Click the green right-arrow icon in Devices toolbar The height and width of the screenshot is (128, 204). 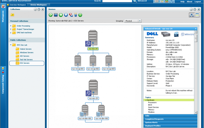61,15
